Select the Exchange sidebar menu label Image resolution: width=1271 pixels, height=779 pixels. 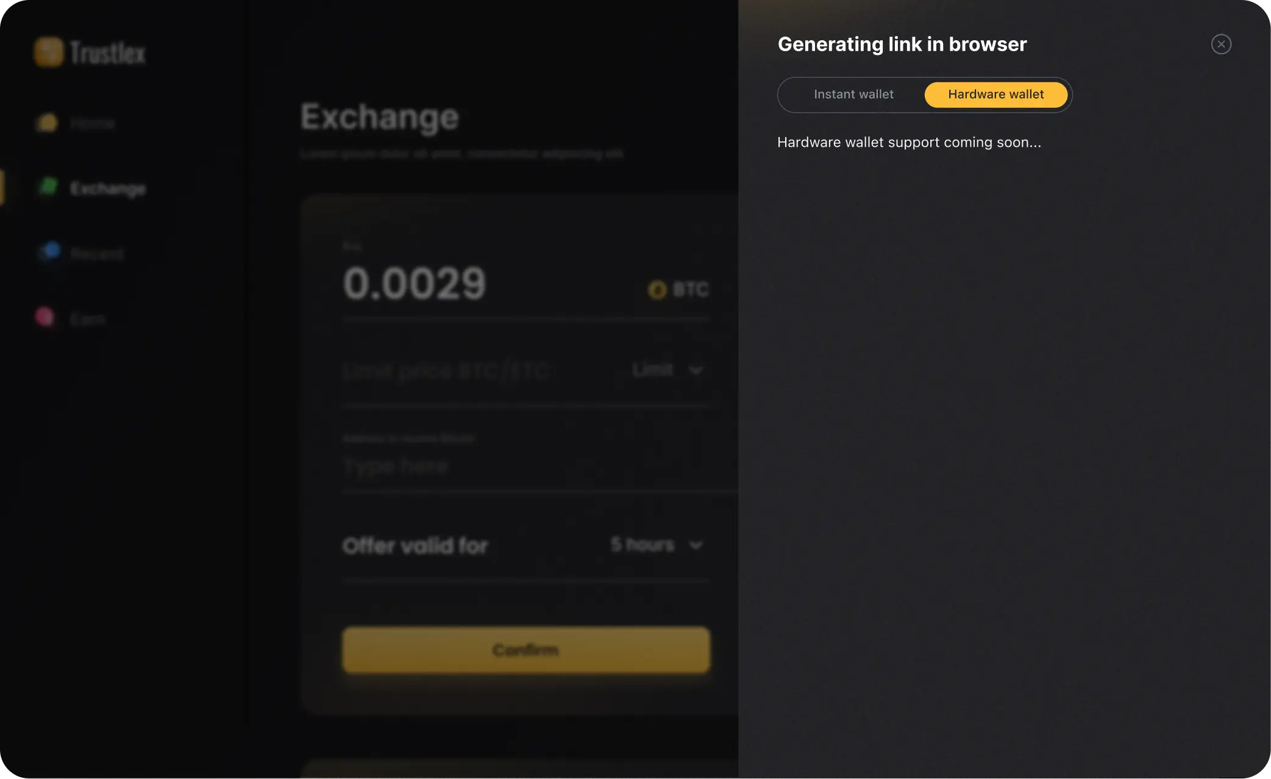pyautogui.click(x=108, y=188)
